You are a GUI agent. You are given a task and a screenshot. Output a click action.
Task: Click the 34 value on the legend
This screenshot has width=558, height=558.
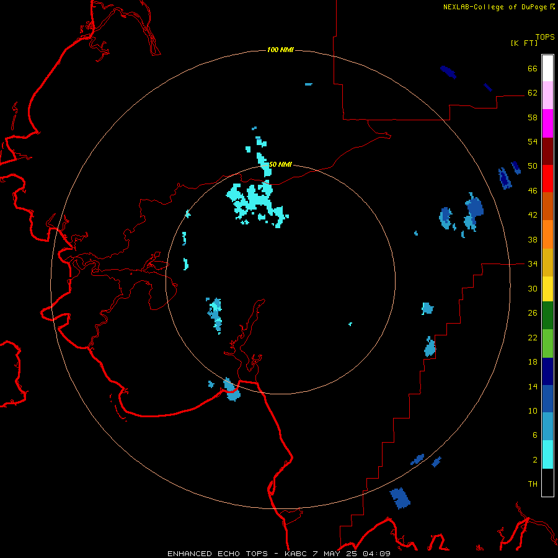533,264
